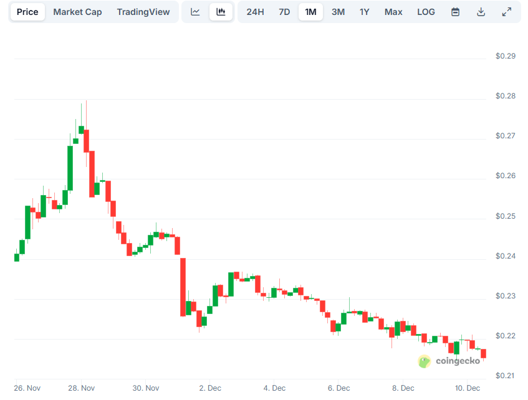The width and height of the screenshot is (528, 400).
Task: Click the last red candle at the chart's right end
Action: click(x=483, y=354)
